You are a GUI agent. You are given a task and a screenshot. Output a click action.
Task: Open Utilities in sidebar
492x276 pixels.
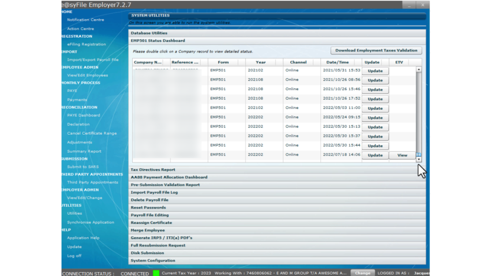click(x=74, y=213)
